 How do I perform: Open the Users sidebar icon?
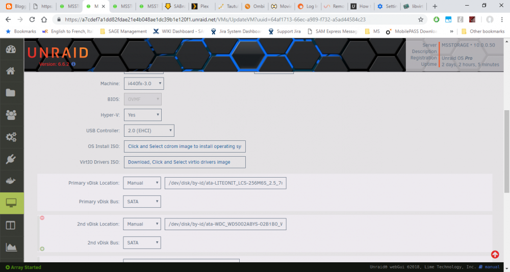click(11, 115)
